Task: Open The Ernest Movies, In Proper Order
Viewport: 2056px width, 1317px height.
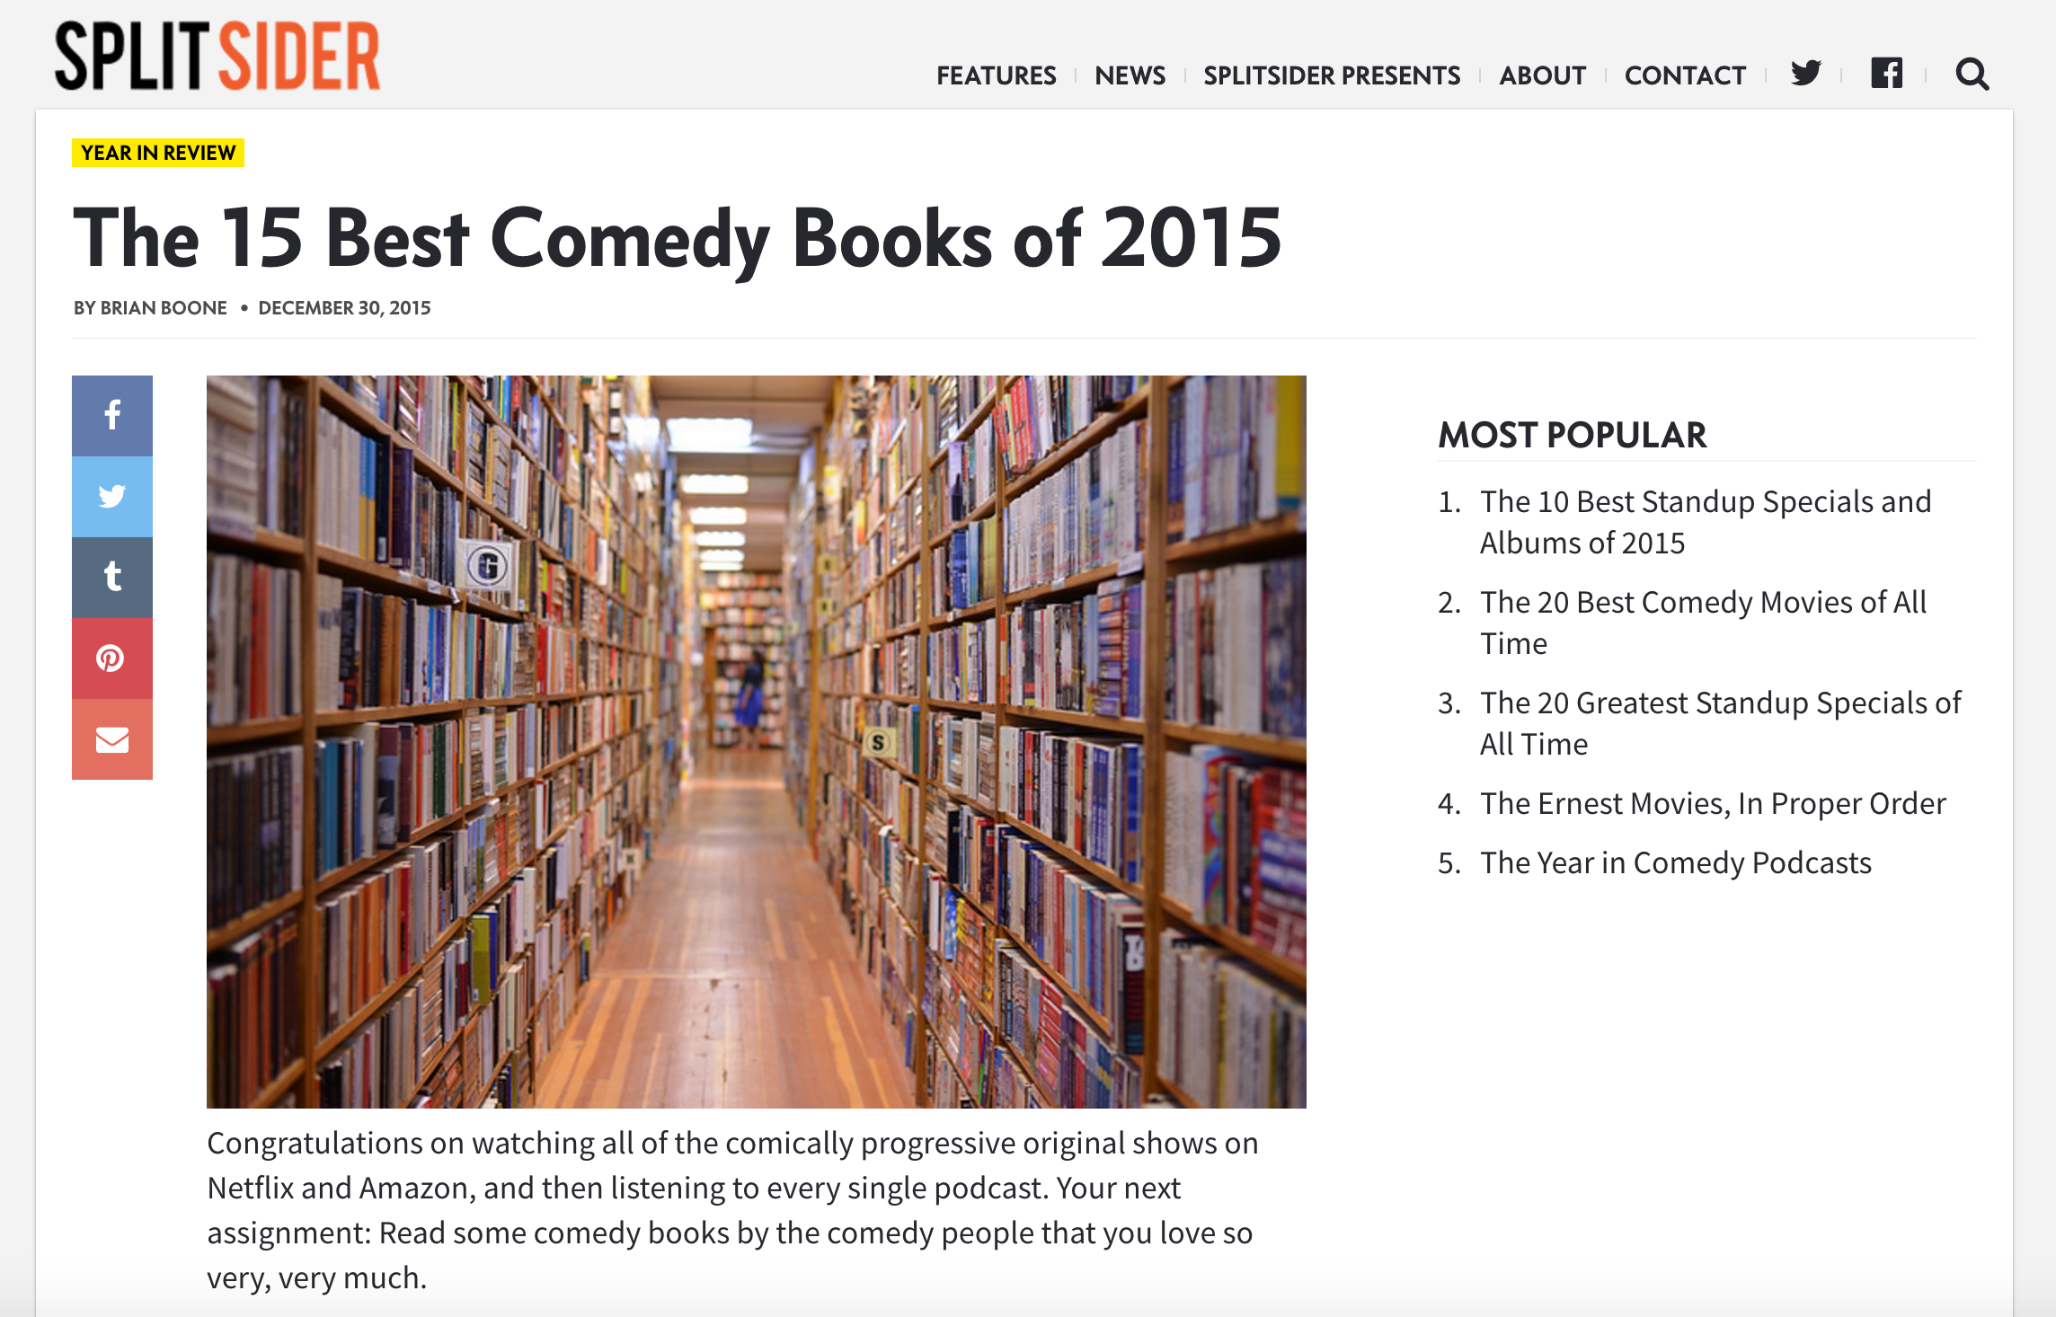Action: tap(1712, 803)
